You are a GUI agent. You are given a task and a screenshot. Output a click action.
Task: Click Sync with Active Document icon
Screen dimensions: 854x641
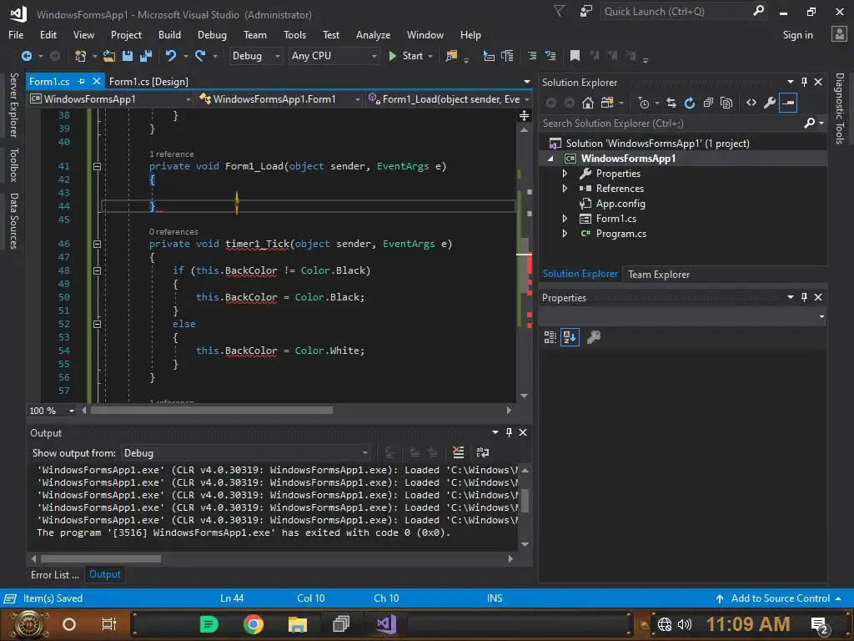pyautogui.click(x=671, y=103)
